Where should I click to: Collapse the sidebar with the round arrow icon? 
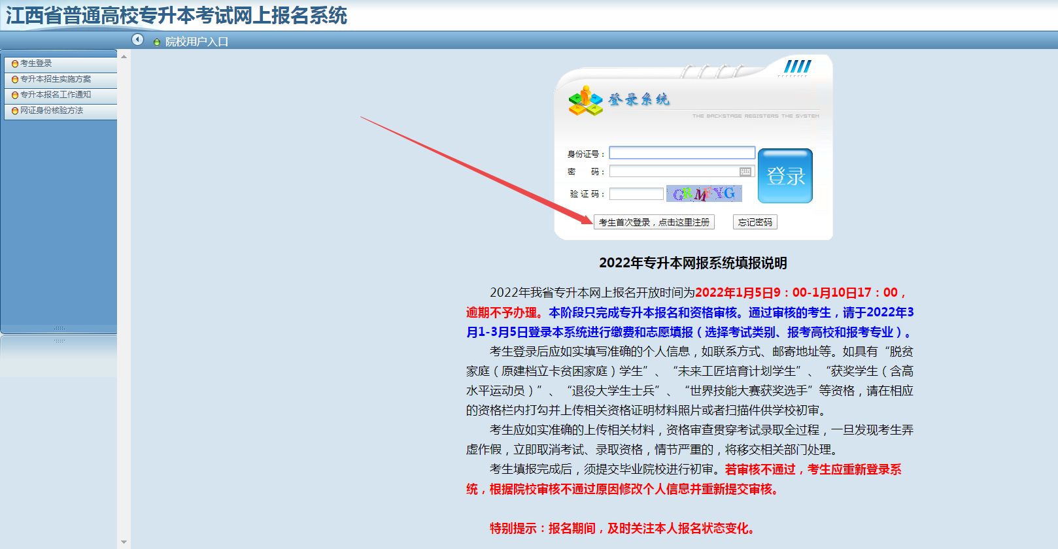click(137, 39)
